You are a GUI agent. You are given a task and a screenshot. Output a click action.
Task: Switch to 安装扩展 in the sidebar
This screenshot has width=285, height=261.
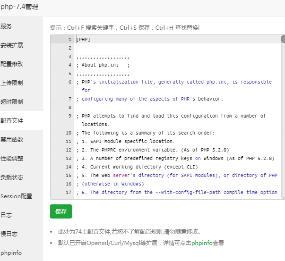point(12,45)
